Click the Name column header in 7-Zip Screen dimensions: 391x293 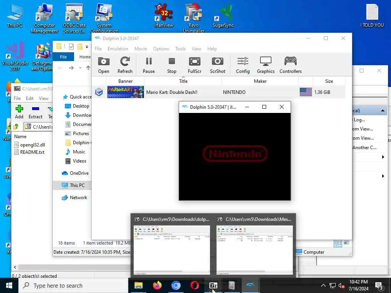20,137
